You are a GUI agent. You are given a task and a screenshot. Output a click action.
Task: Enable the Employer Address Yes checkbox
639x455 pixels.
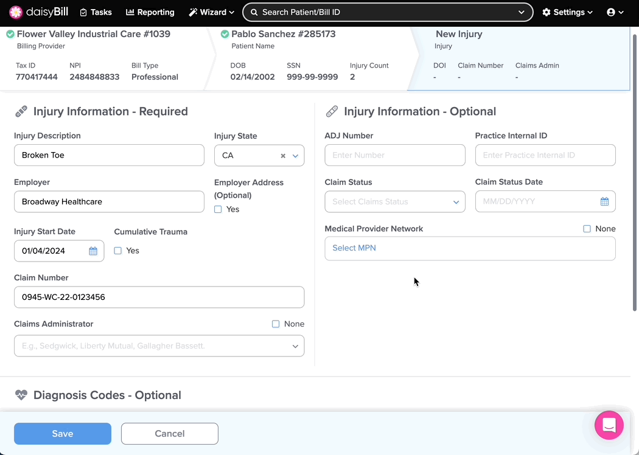click(218, 209)
